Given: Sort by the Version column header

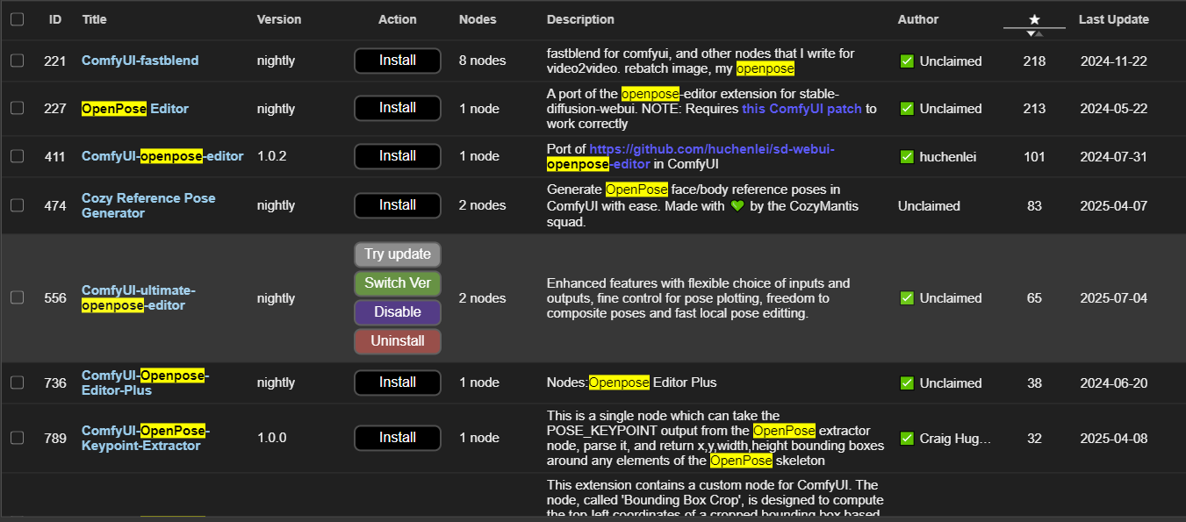Looking at the screenshot, I should click(279, 19).
